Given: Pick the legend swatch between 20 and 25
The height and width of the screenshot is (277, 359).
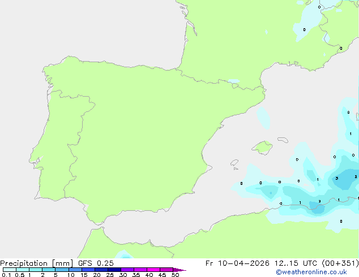Looking at the screenshot, I should [101, 270].
